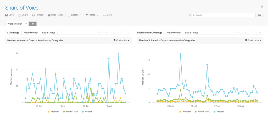Open the Date Range picker
268x117 pixels.
coord(55,15)
